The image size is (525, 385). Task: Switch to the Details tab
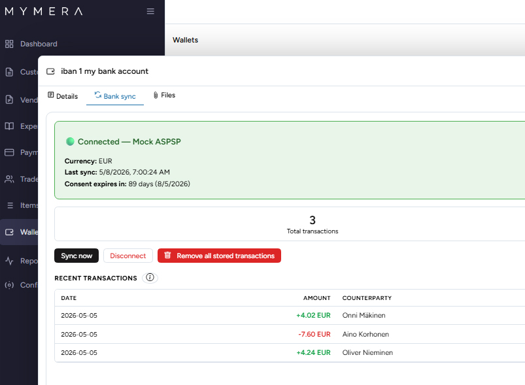63,96
